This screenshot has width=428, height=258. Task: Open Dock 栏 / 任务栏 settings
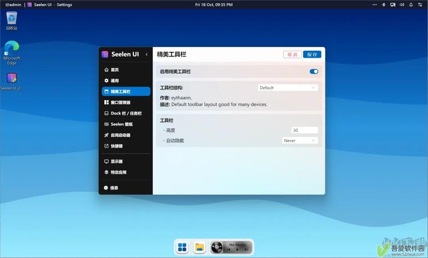(x=126, y=113)
